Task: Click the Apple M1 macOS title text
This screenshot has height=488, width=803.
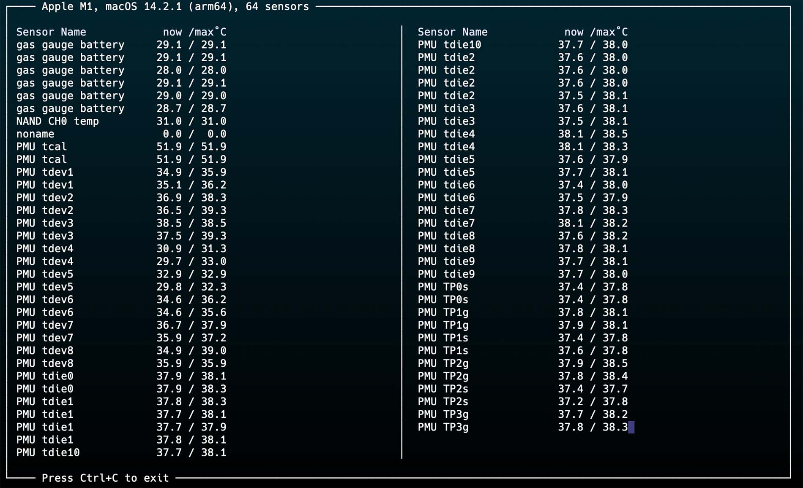Action: pos(175,7)
